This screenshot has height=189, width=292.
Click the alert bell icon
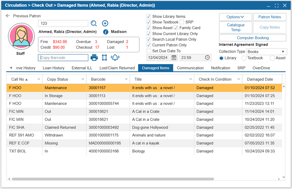[115, 58]
